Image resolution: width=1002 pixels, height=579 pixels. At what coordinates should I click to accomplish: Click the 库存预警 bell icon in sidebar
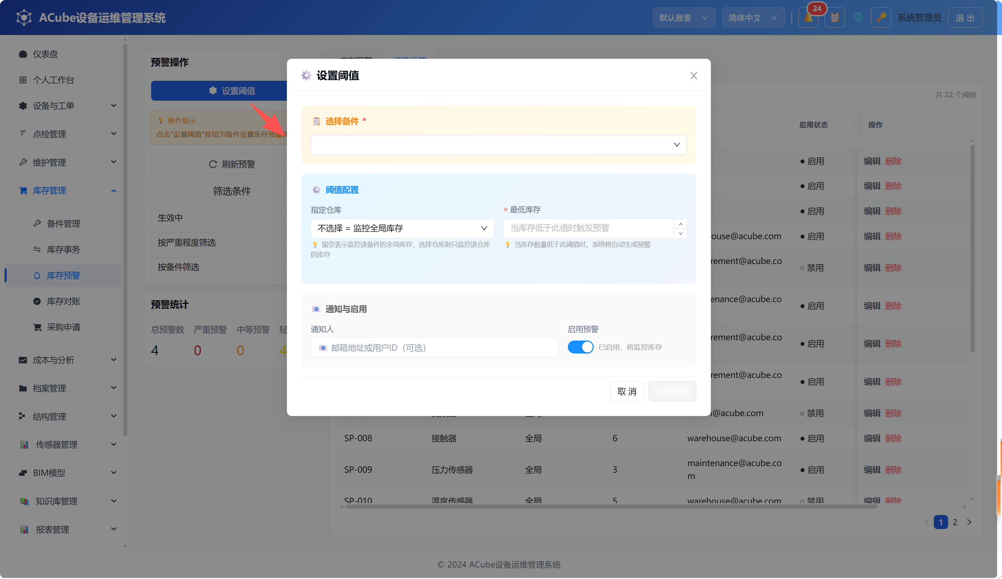(x=37, y=276)
